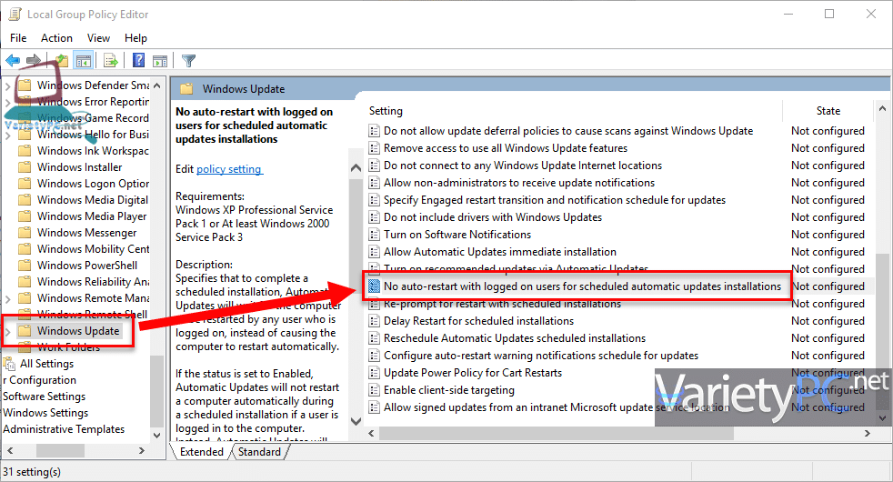The height and width of the screenshot is (482, 893).
Task: Select Windows Settings in the tree
Action: tap(45, 413)
